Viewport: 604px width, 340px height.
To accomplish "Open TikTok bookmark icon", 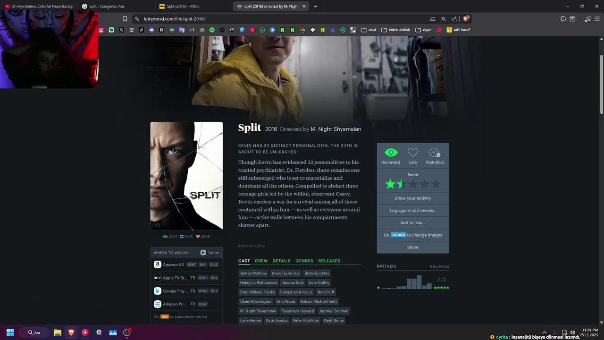I will (x=142, y=30).
